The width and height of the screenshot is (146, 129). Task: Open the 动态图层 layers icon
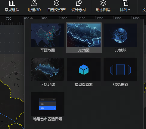(x=103, y=3)
